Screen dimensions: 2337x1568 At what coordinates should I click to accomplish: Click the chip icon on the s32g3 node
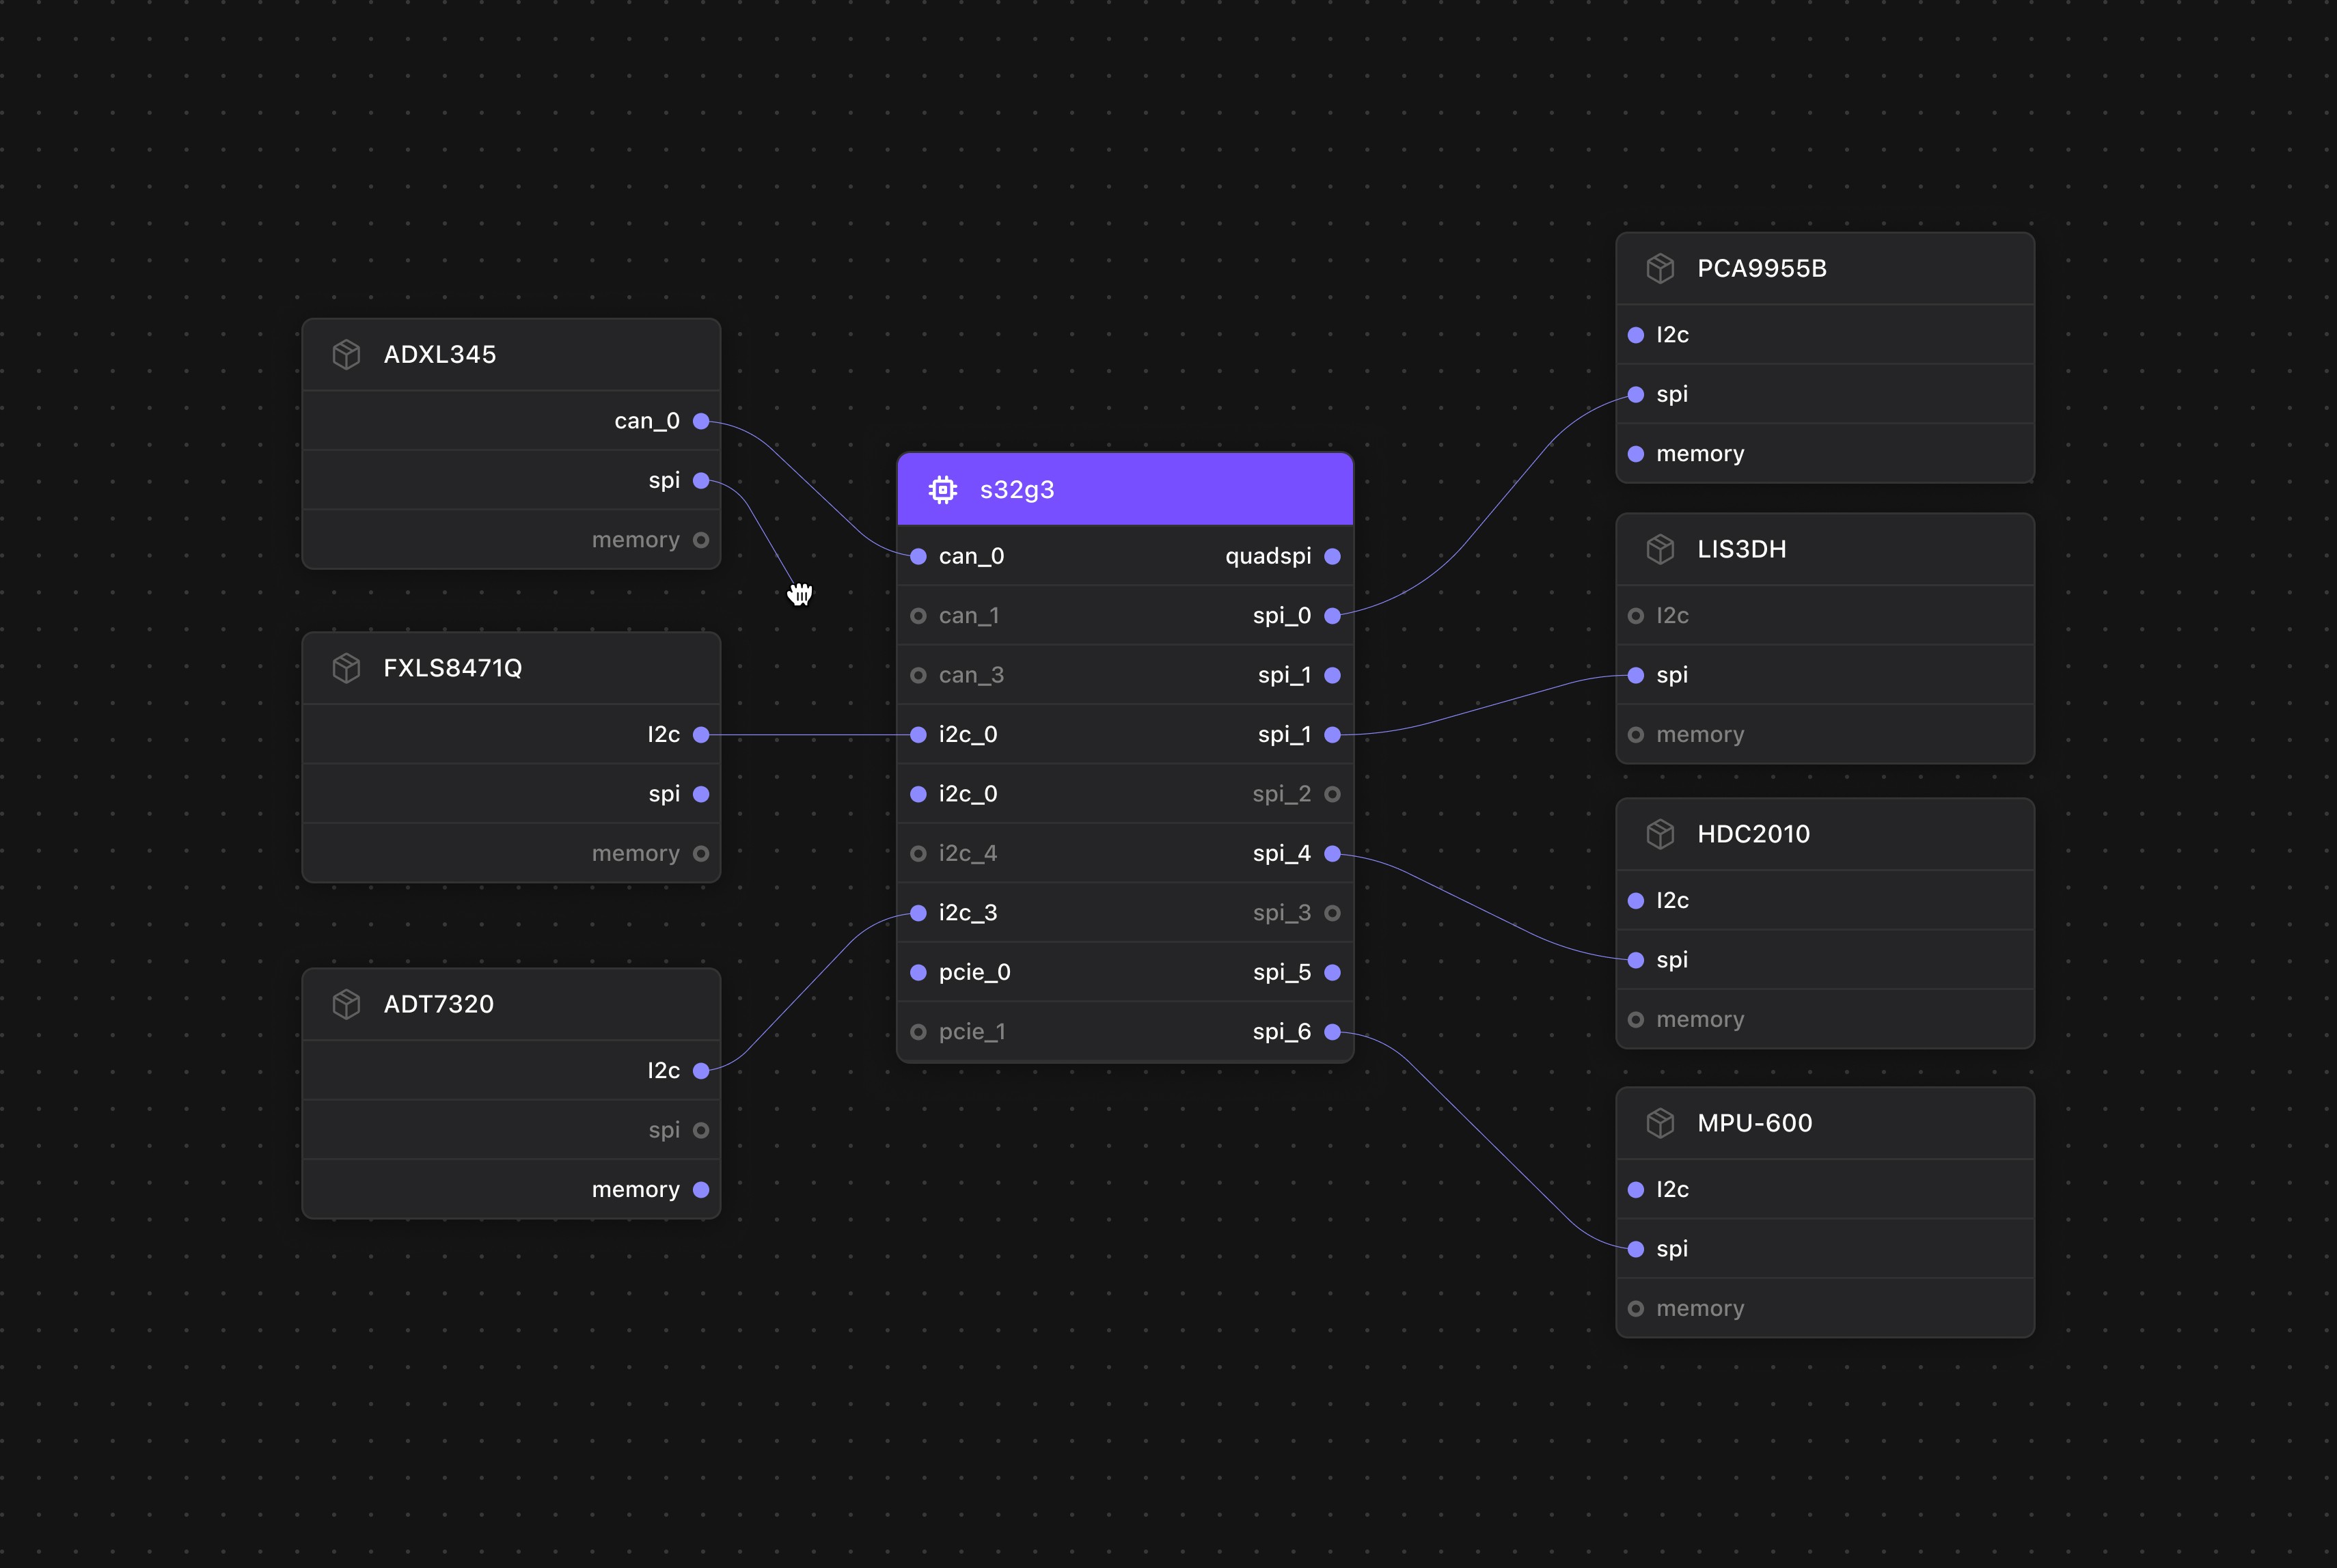942,490
